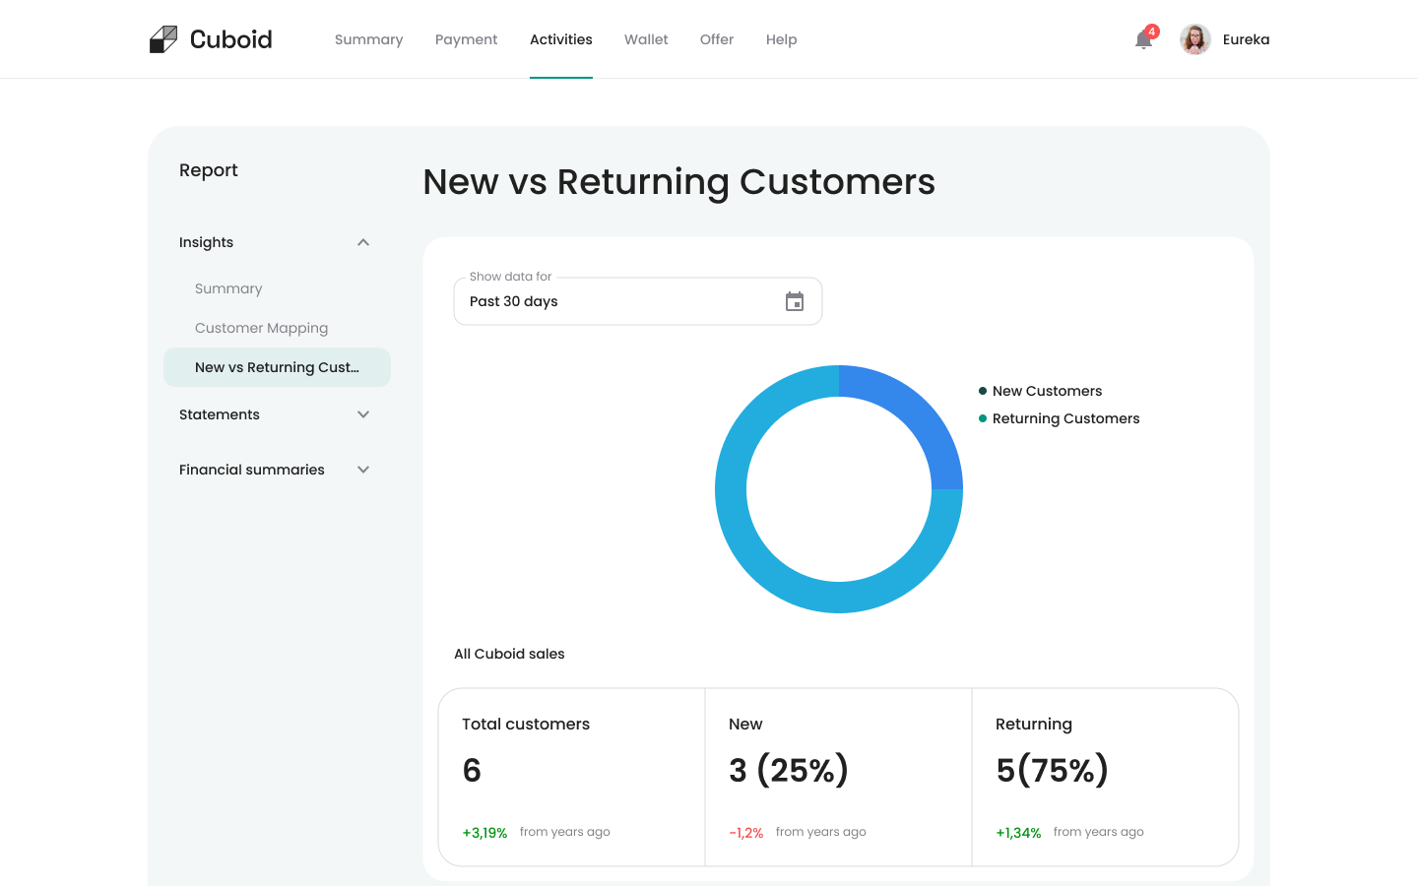Expand the Financial summaries section
This screenshot has height=886, width=1418.
tap(363, 470)
